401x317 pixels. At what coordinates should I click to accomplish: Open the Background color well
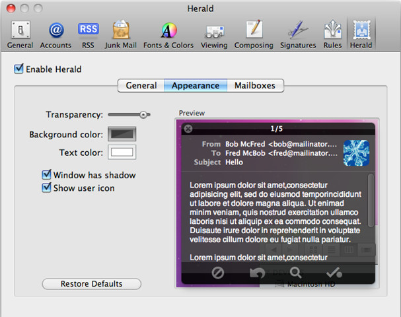[122, 134]
